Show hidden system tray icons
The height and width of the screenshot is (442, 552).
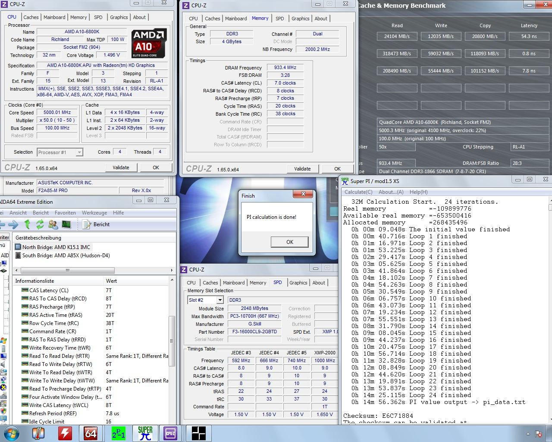(528, 434)
